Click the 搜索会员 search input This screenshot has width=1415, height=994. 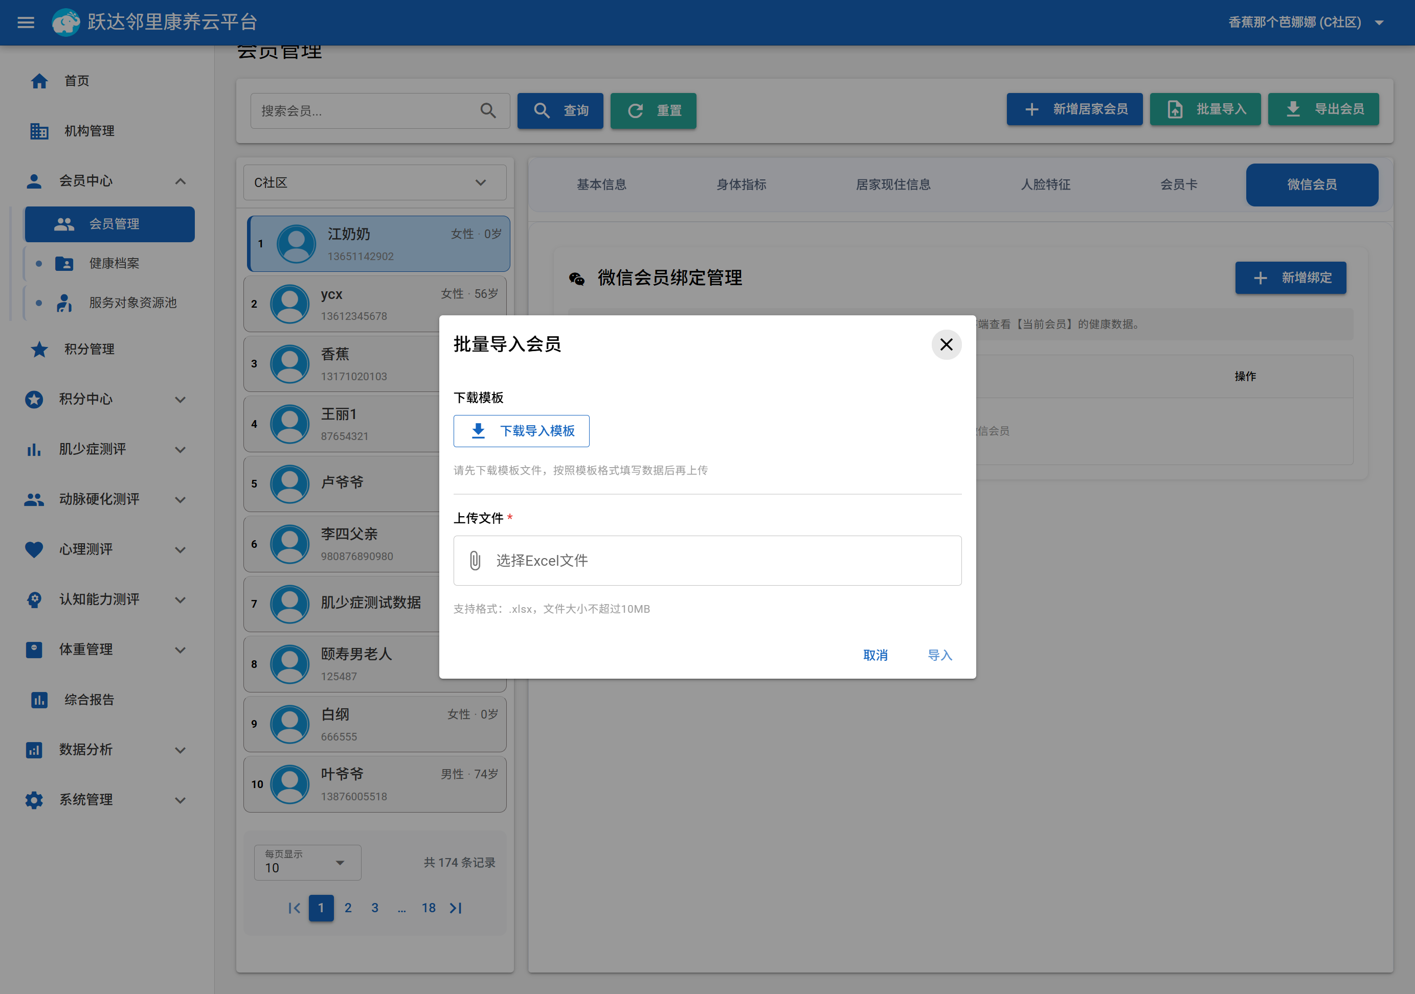click(380, 111)
